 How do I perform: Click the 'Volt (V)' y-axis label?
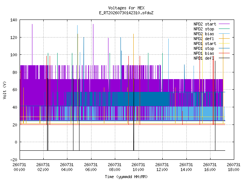(x=5, y=90)
